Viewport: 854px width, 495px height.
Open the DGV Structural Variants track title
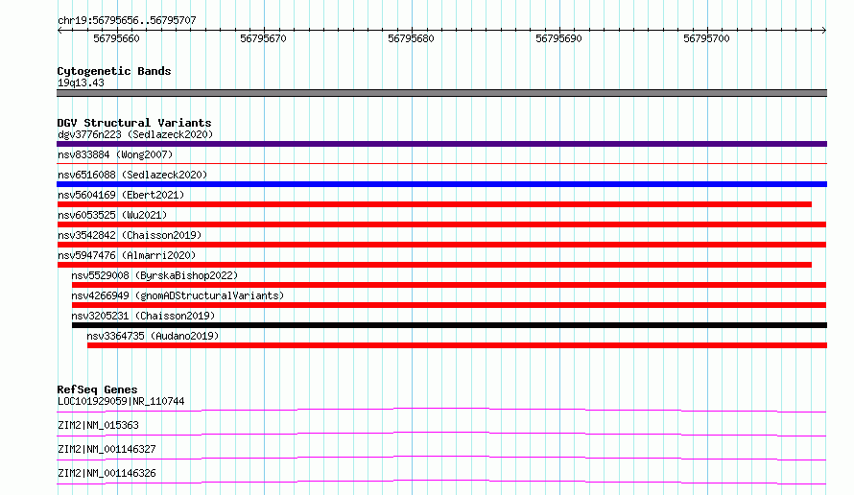(134, 123)
